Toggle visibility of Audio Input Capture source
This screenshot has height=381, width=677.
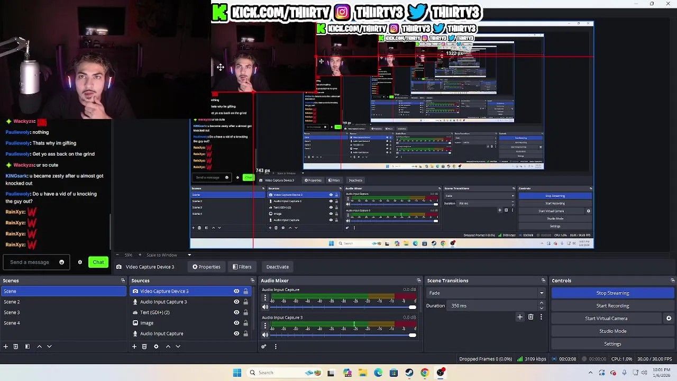pos(236,333)
